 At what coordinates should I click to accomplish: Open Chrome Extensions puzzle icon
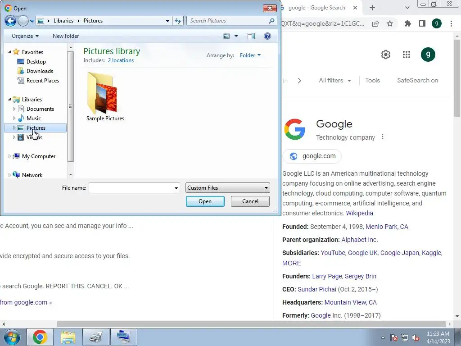click(407, 23)
